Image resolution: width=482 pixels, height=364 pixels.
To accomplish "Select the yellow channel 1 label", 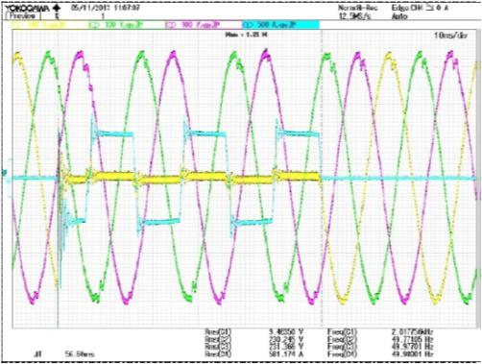I will [39, 25].
